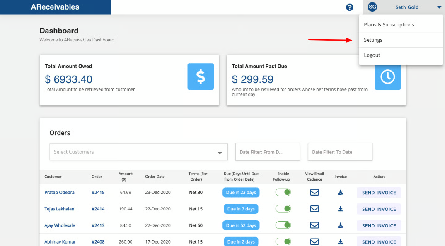Image resolution: width=445 pixels, height=246 pixels.
Task: Open Settings from the user menu
Action: coord(373,40)
